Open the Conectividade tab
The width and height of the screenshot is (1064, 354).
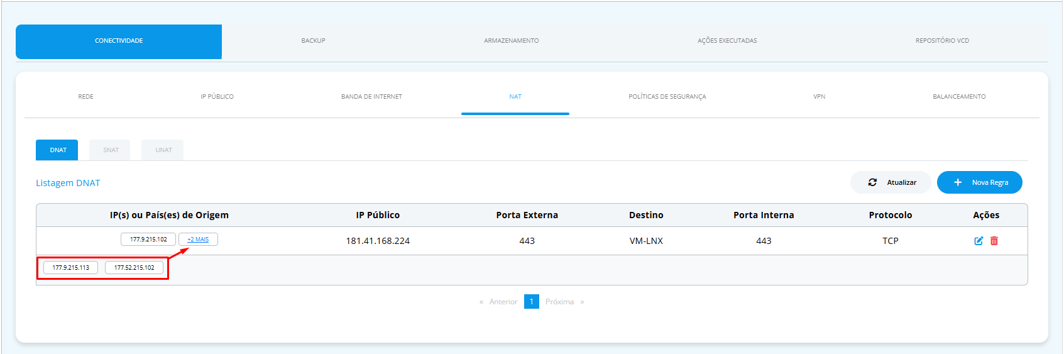119,41
